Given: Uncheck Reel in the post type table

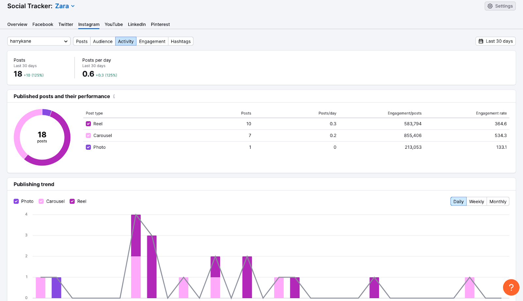Looking at the screenshot, I should (88, 124).
